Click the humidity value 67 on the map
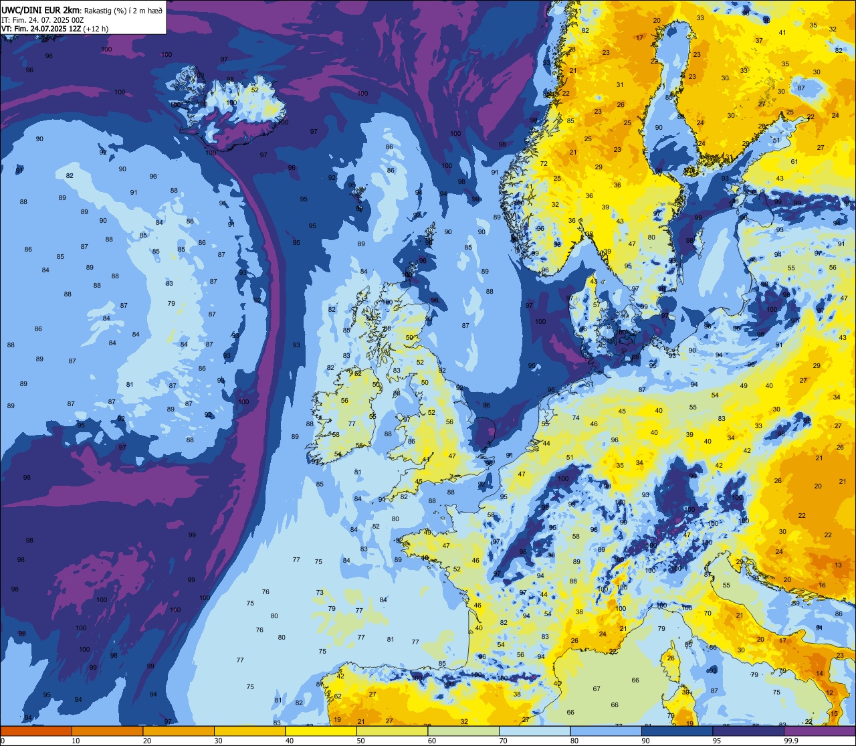Viewport: 856px width, 746px height. 597,689
